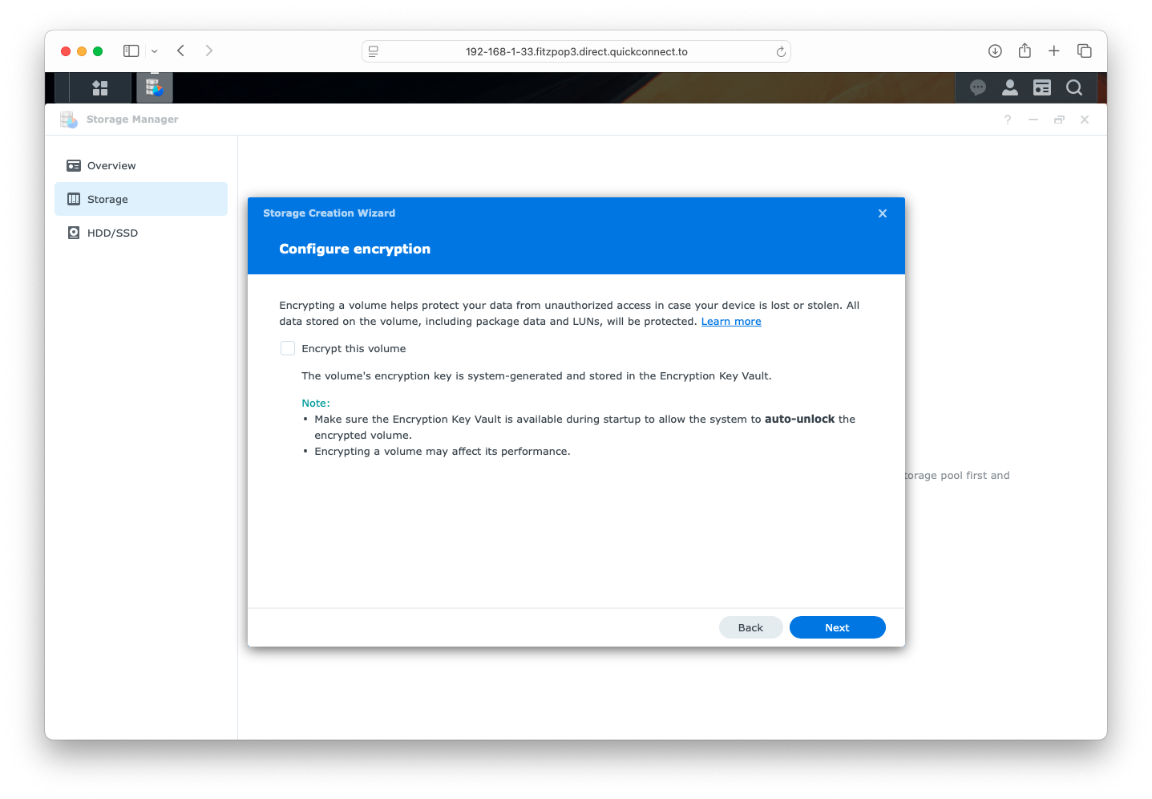Click the Storage Manager title icon
Screen dimensions: 1152x799
(69, 120)
